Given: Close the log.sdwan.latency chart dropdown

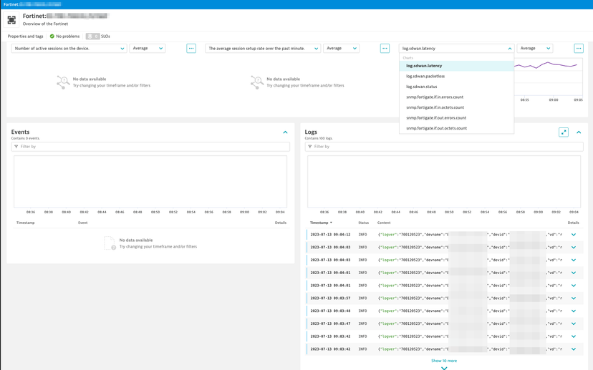Looking at the screenshot, I should 509,49.
